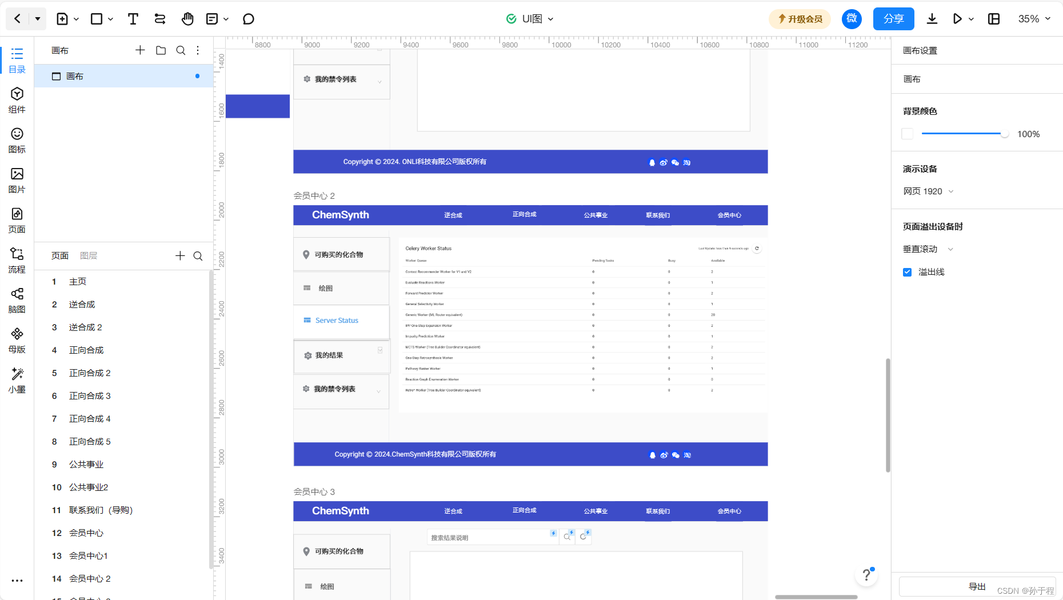The image size is (1063, 600).
Task: Open the 目录 directory sidebar tab
Action: pos(17,60)
